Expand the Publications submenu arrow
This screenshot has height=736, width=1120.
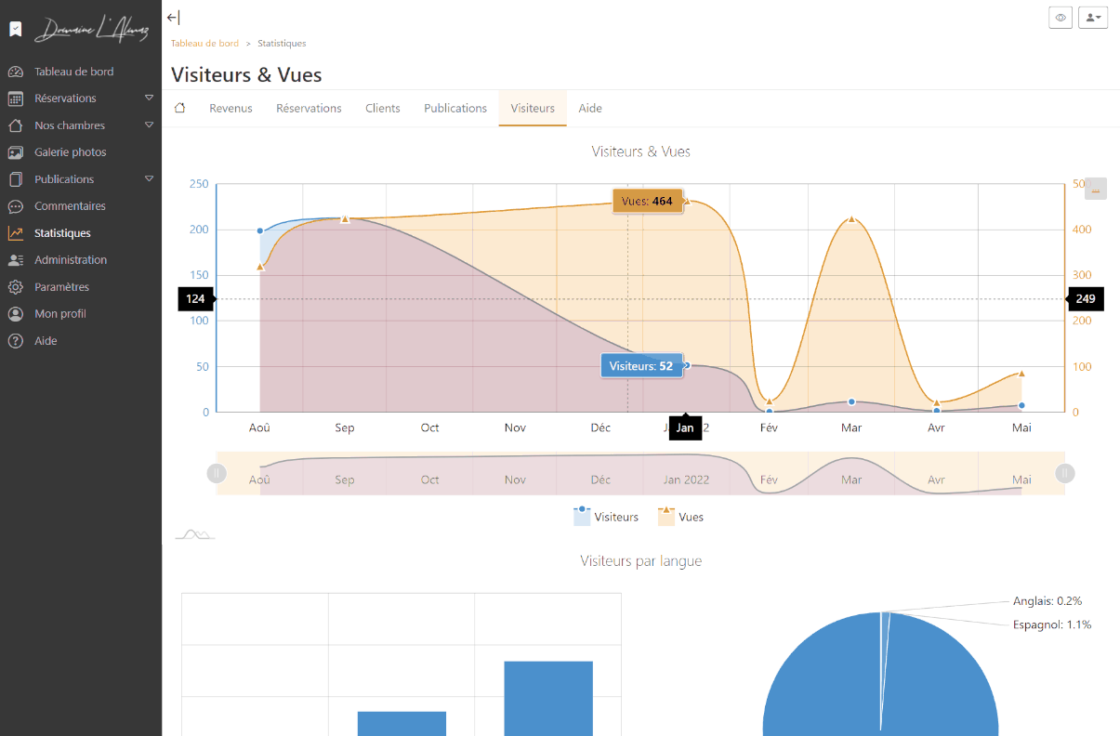click(x=149, y=178)
